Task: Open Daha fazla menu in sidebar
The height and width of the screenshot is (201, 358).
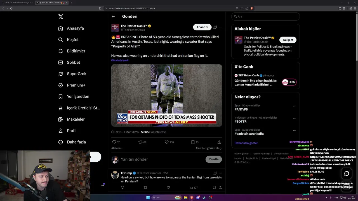Action: tap(72, 142)
